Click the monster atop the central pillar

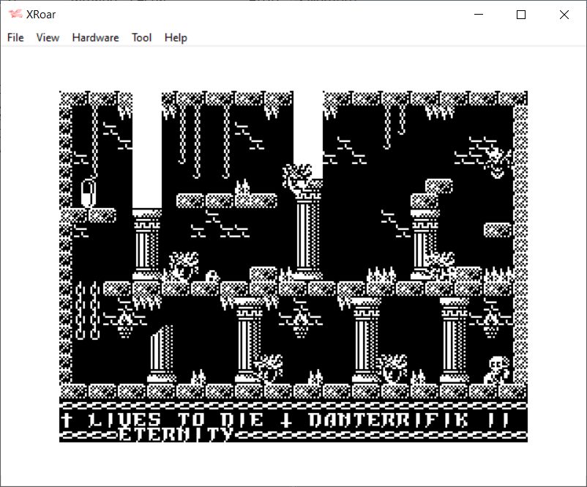point(300,177)
